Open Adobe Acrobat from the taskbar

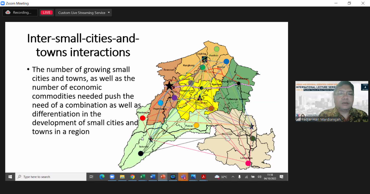(x=203, y=177)
